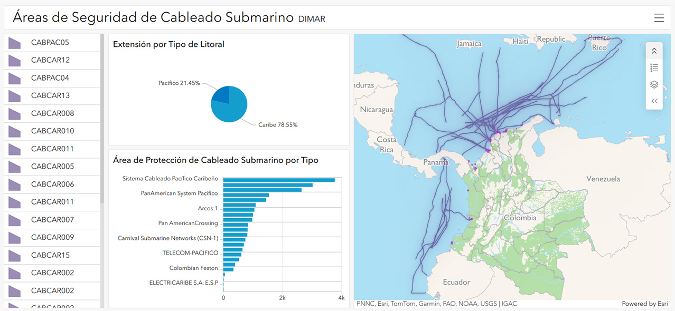
Task: Click the PanAmerican System Pacifico bar
Action: (246, 195)
